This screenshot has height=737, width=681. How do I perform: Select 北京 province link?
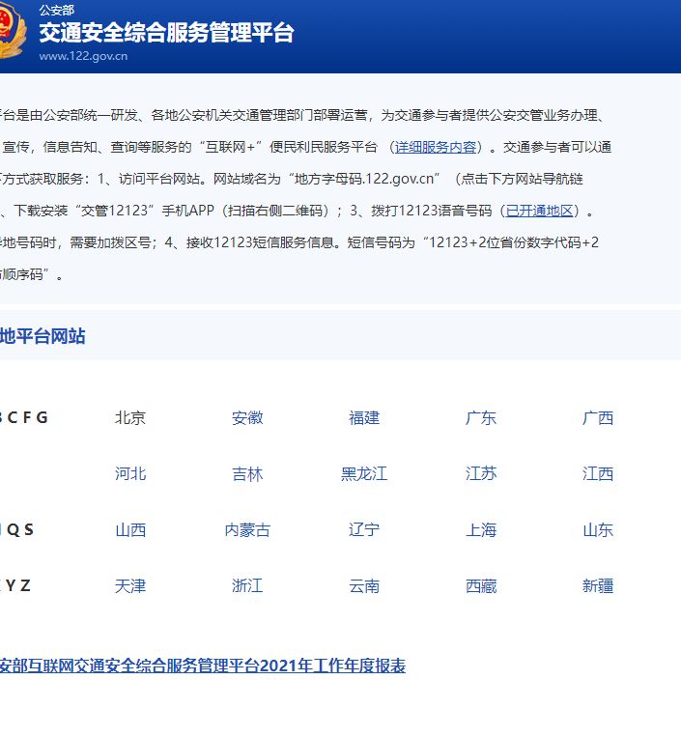pyautogui.click(x=130, y=417)
